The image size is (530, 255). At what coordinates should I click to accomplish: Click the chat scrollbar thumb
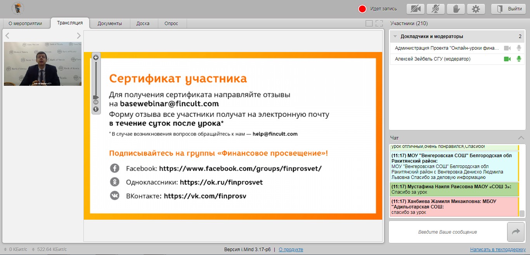coord(522,213)
